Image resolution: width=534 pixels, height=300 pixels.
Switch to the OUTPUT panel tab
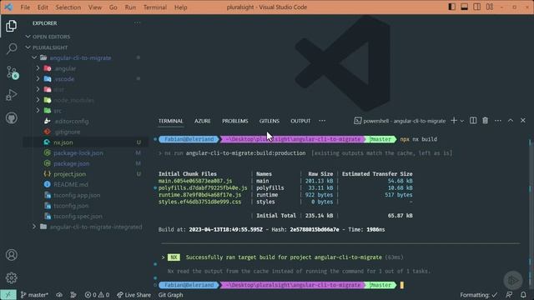300,121
